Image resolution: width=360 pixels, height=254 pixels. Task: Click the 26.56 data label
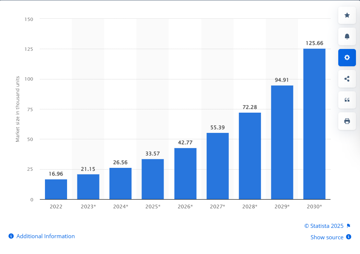120,162
